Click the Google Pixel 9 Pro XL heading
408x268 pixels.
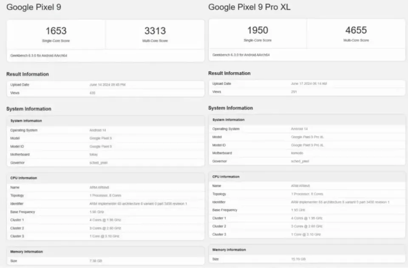(x=249, y=7)
